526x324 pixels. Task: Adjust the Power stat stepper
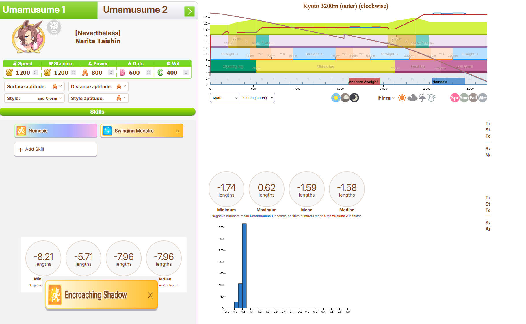[x=111, y=73]
